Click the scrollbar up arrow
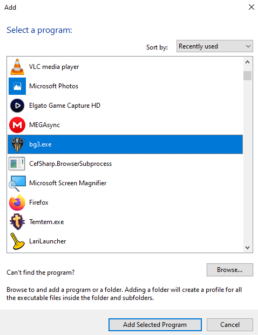 248,62
